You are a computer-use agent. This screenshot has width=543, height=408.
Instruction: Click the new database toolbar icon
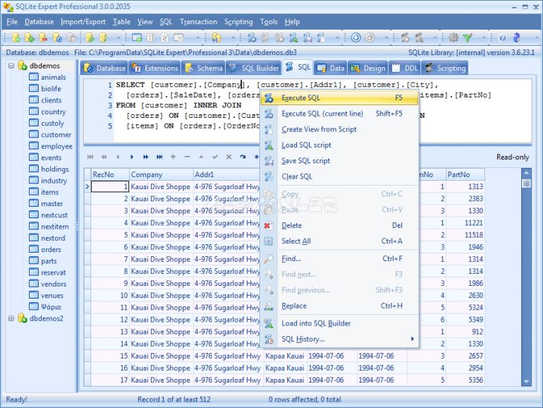(16, 37)
